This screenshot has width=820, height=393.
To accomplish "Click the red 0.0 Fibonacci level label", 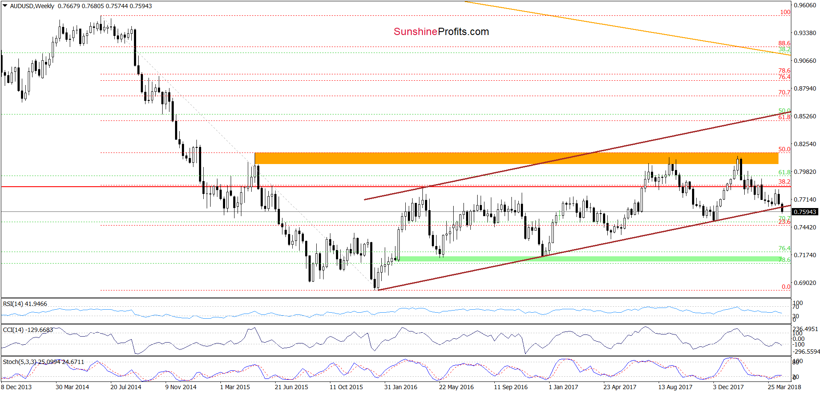I will (x=786, y=287).
